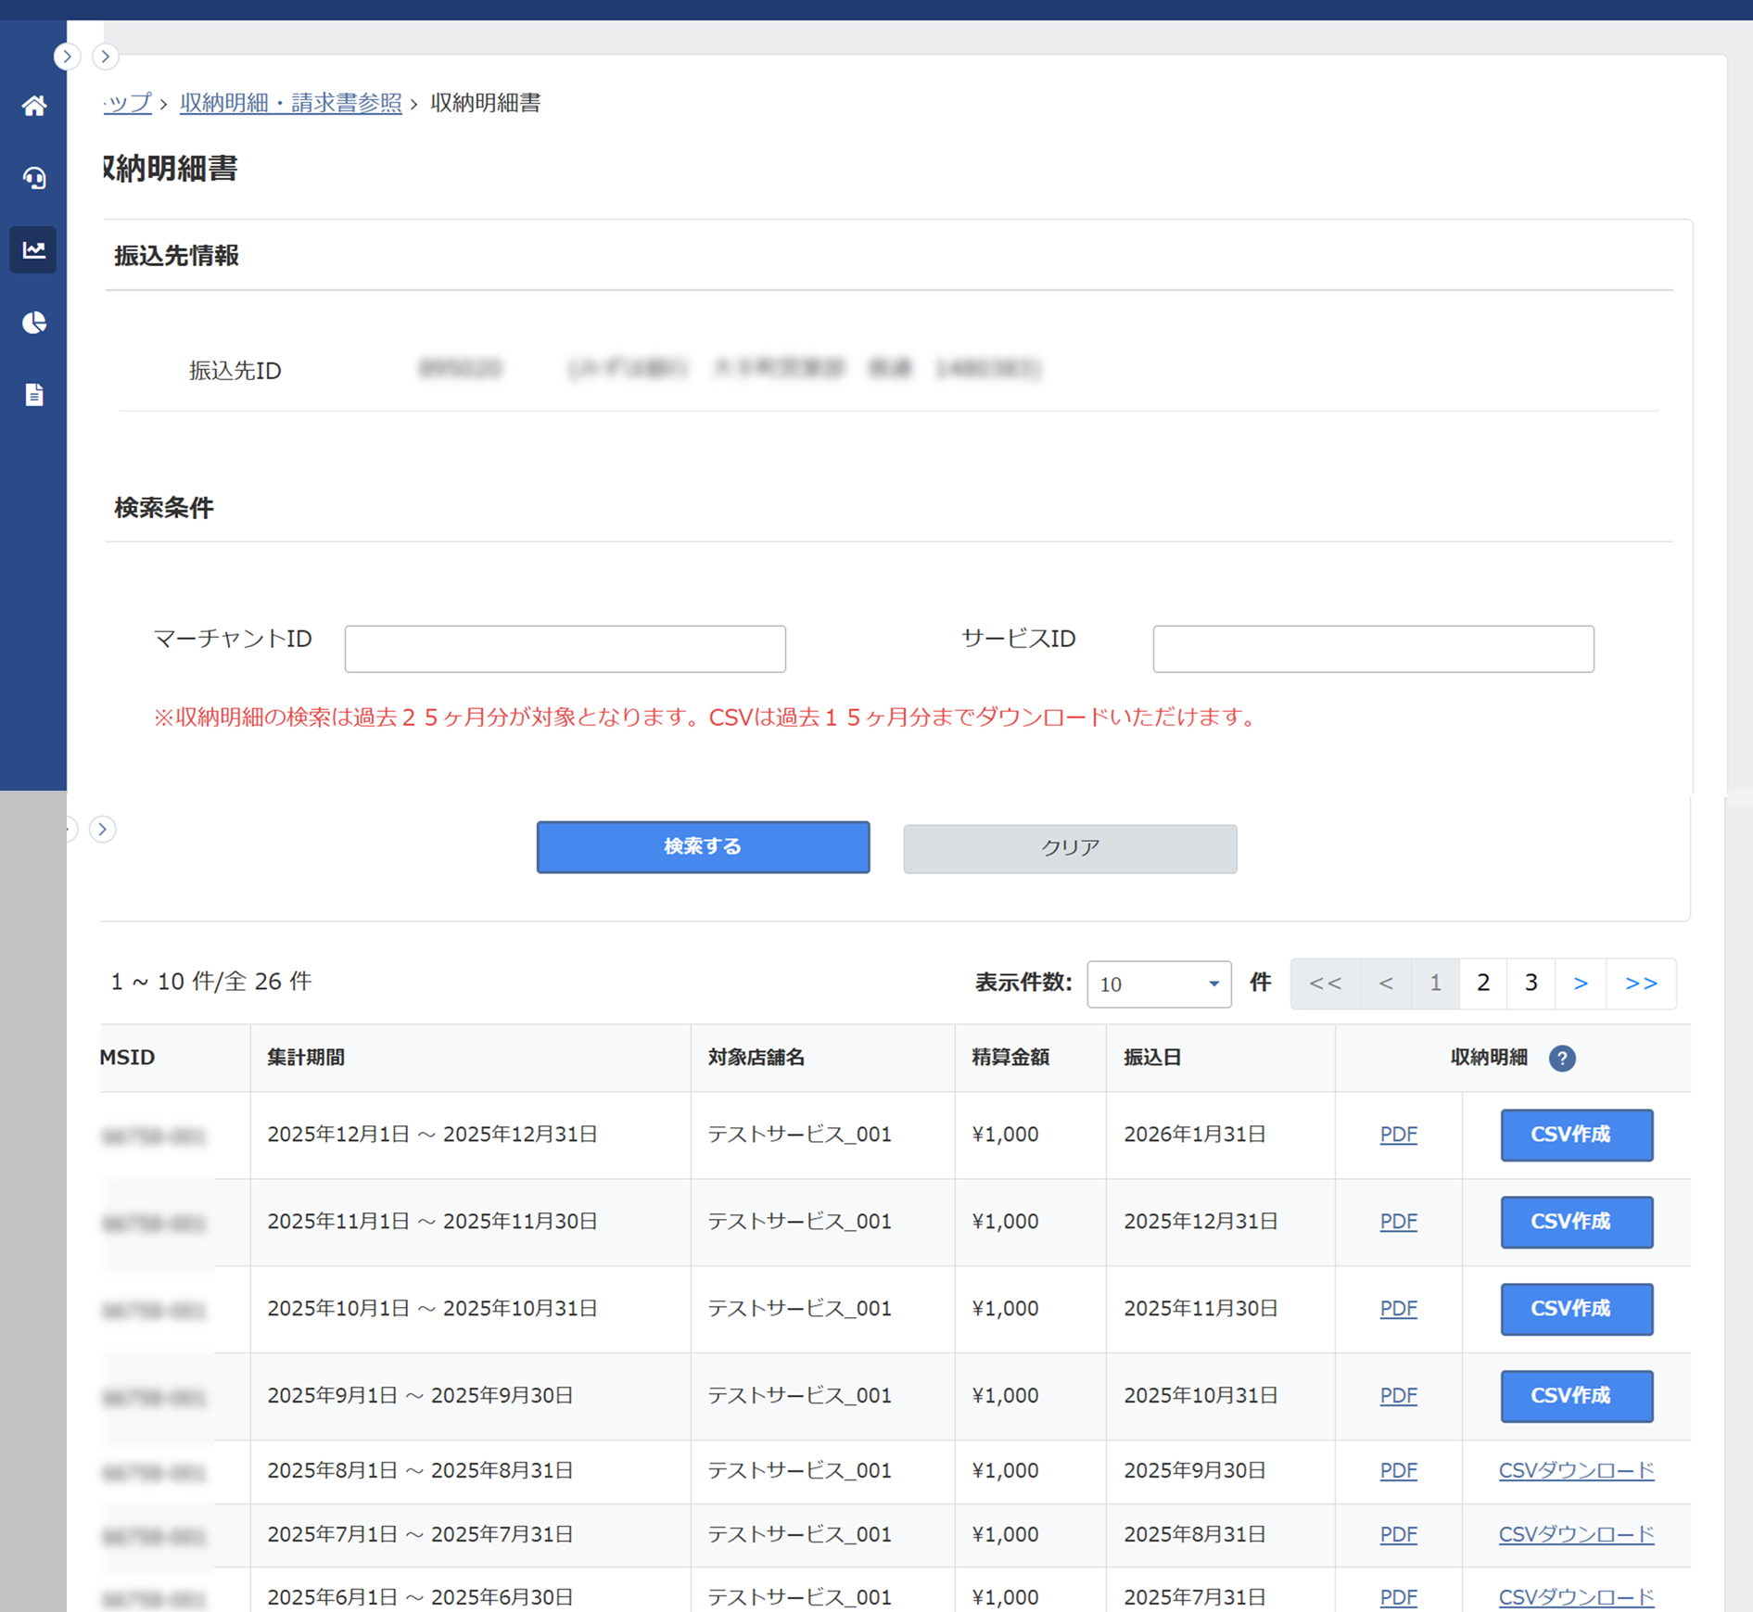Expand sidebar with top chevron arrow

coord(67,57)
